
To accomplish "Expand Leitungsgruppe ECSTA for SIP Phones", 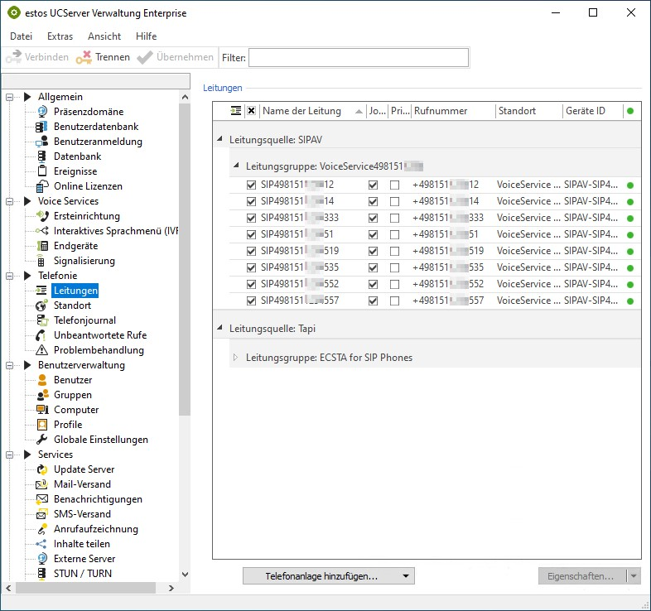I will pyautogui.click(x=235, y=358).
